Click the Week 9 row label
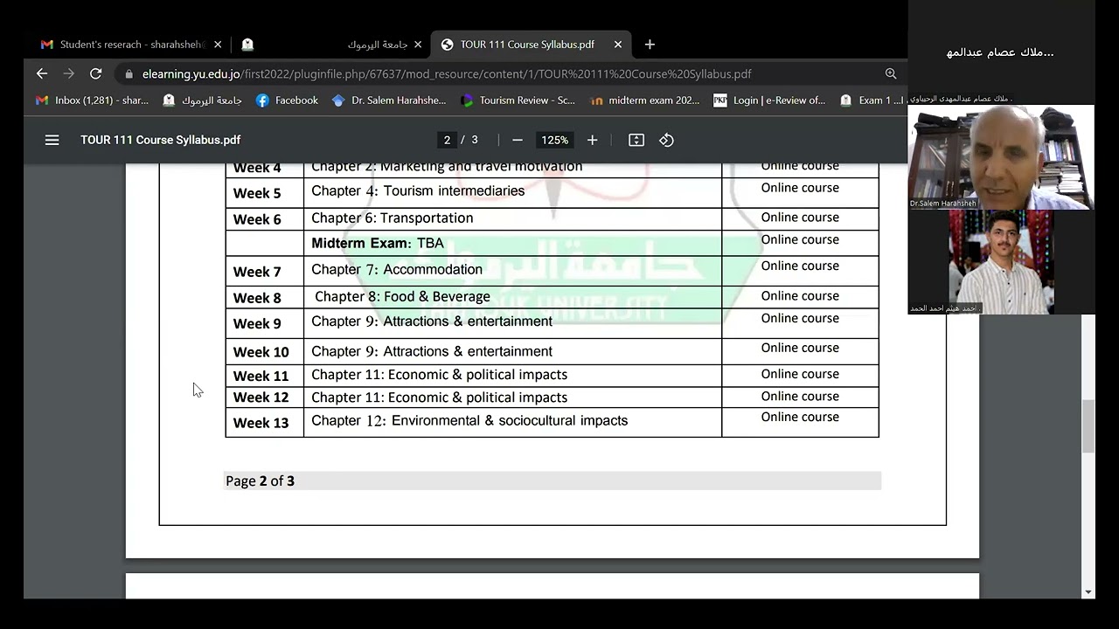 point(257,323)
